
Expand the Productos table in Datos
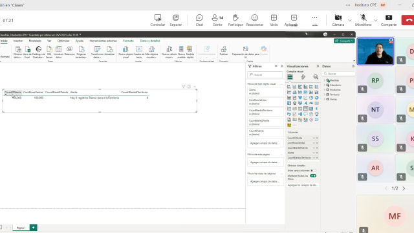pos(325,90)
